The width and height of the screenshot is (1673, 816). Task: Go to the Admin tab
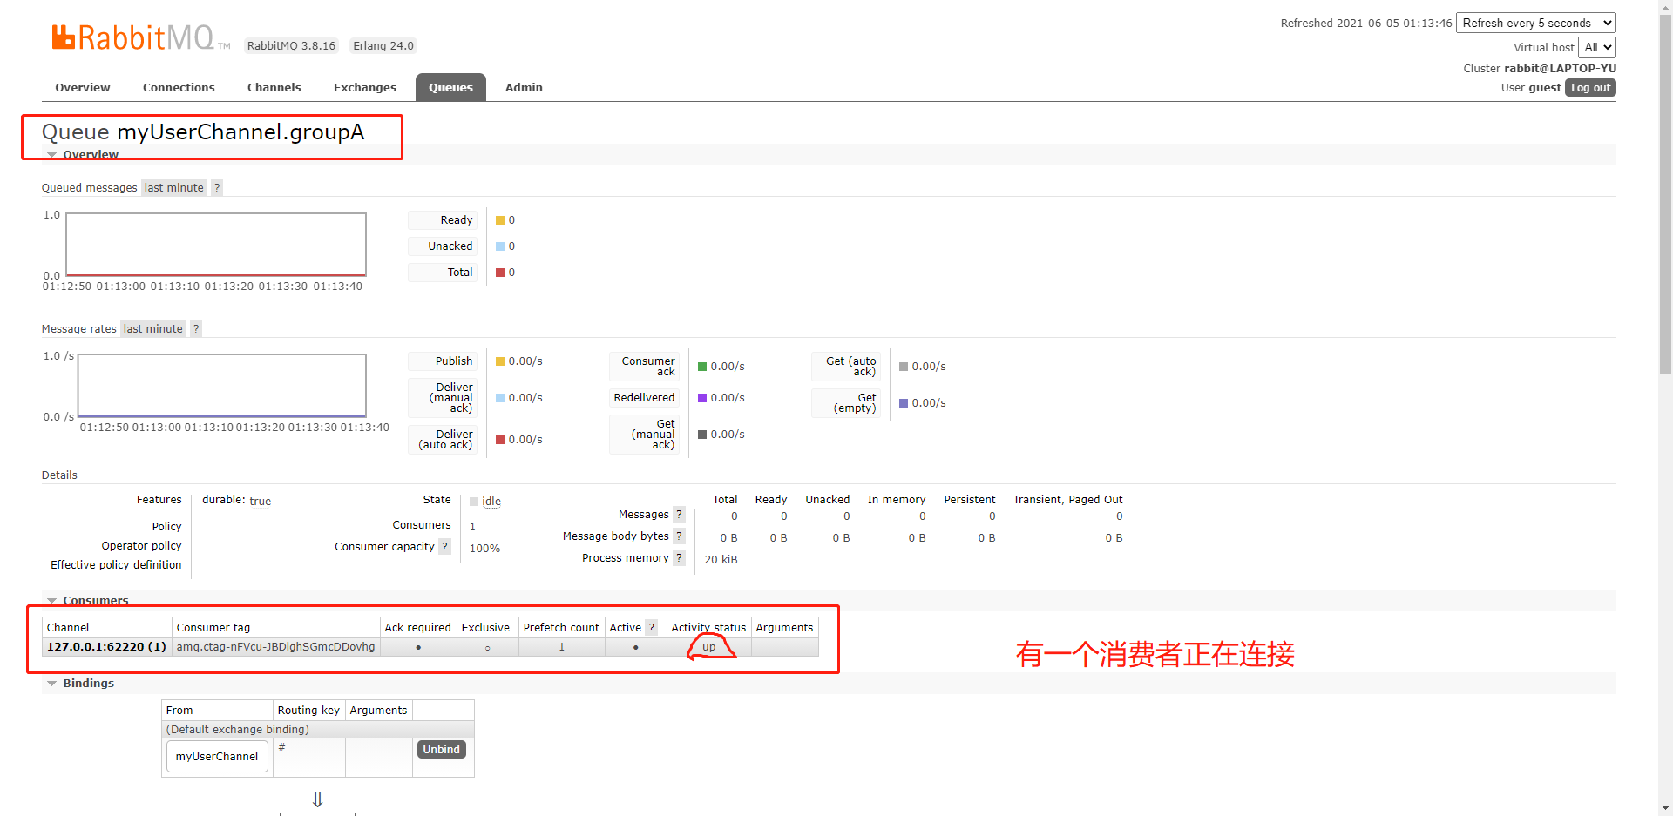524,87
